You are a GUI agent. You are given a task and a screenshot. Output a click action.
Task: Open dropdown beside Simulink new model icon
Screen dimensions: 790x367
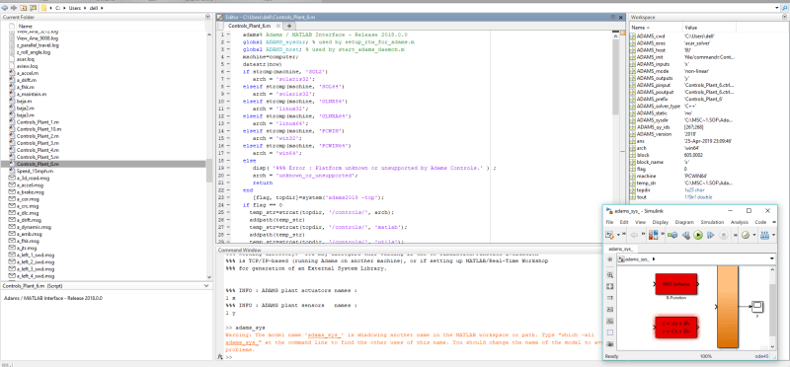pyautogui.click(x=619, y=235)
